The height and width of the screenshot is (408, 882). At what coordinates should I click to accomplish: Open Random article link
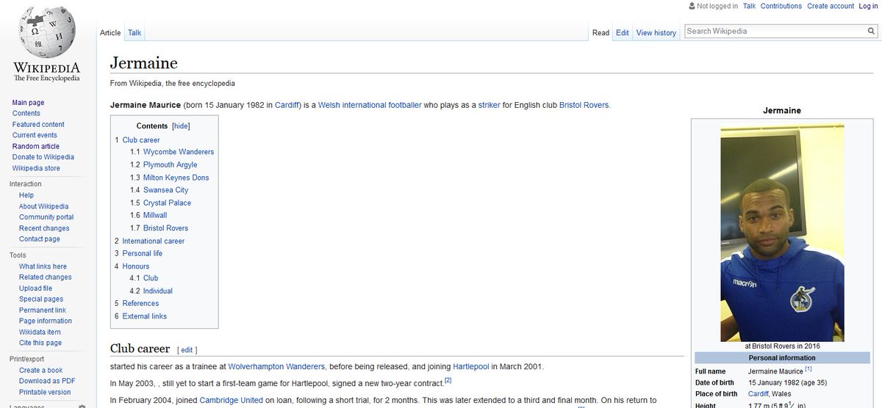(36, 147)
